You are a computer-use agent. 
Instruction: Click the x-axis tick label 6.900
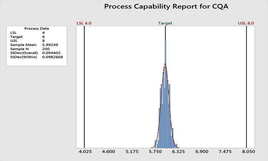[x=202, y=152]
